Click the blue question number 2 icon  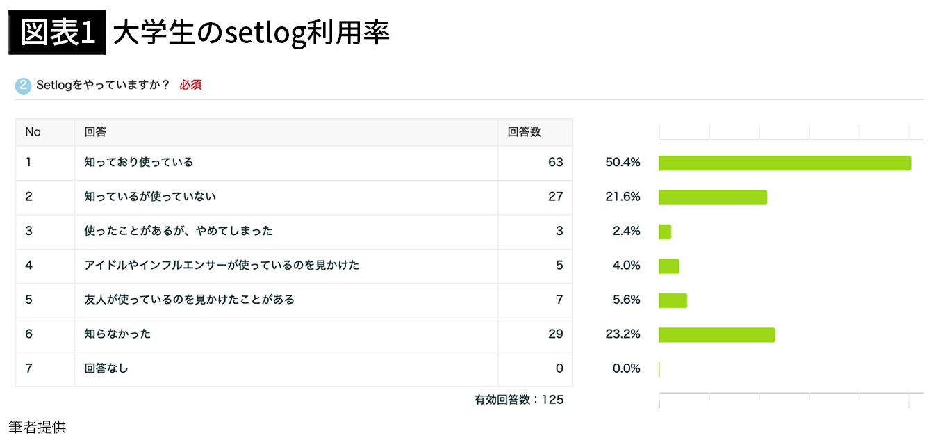pyautogui.click(x=24, y=86)
